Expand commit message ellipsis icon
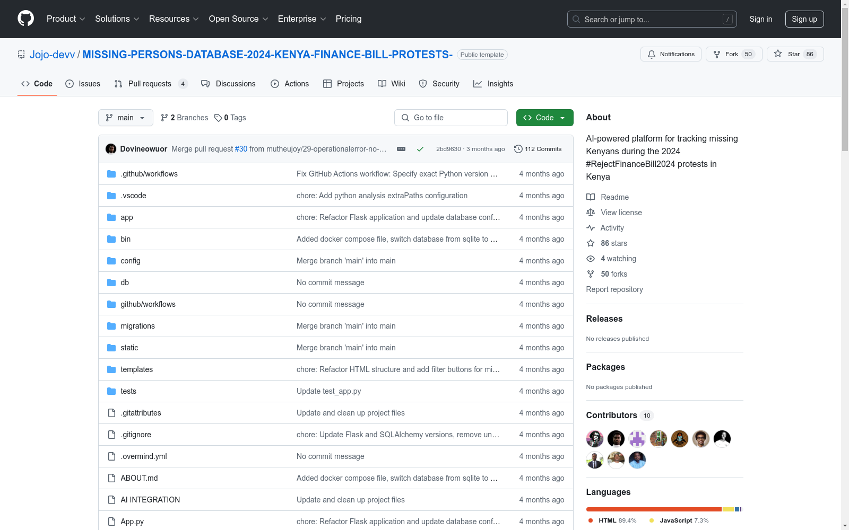Screen dimensions: 849x530 click(x=401, y=149)
